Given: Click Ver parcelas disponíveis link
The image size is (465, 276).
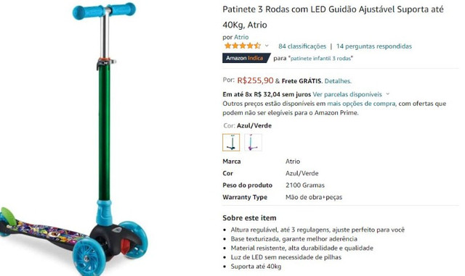Looking at the screenshot, I should point(347,94).
